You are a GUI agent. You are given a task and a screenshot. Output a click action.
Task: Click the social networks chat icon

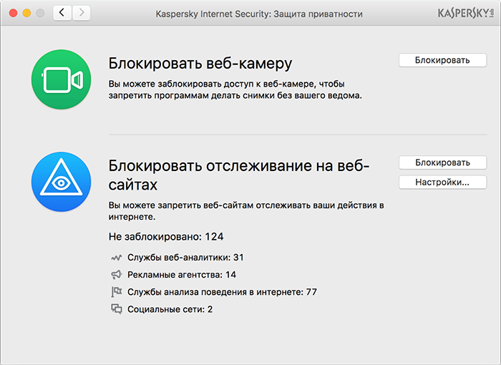pos(117,309)
